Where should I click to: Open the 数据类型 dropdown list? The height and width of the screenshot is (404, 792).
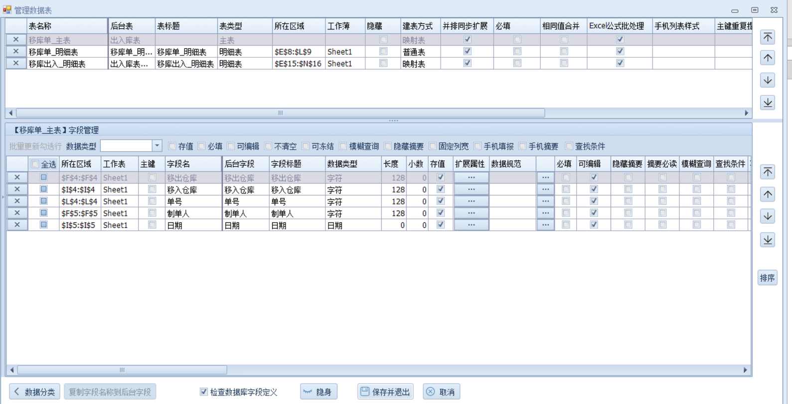tap(157, 146)
